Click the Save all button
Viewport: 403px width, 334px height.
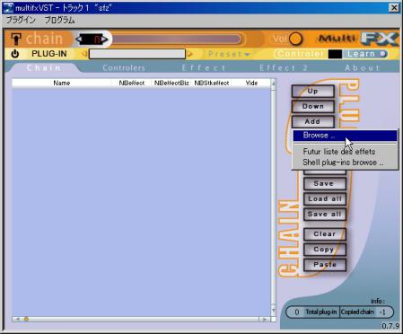point(325,215)
